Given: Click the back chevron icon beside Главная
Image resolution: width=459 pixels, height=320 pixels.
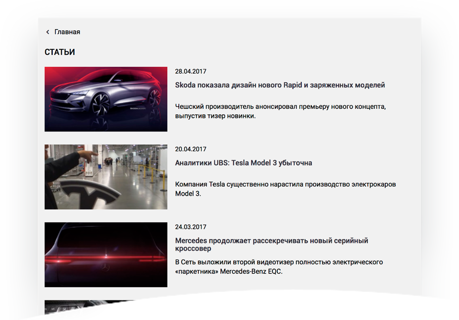Looking at the screenshot, I should 48,32.
